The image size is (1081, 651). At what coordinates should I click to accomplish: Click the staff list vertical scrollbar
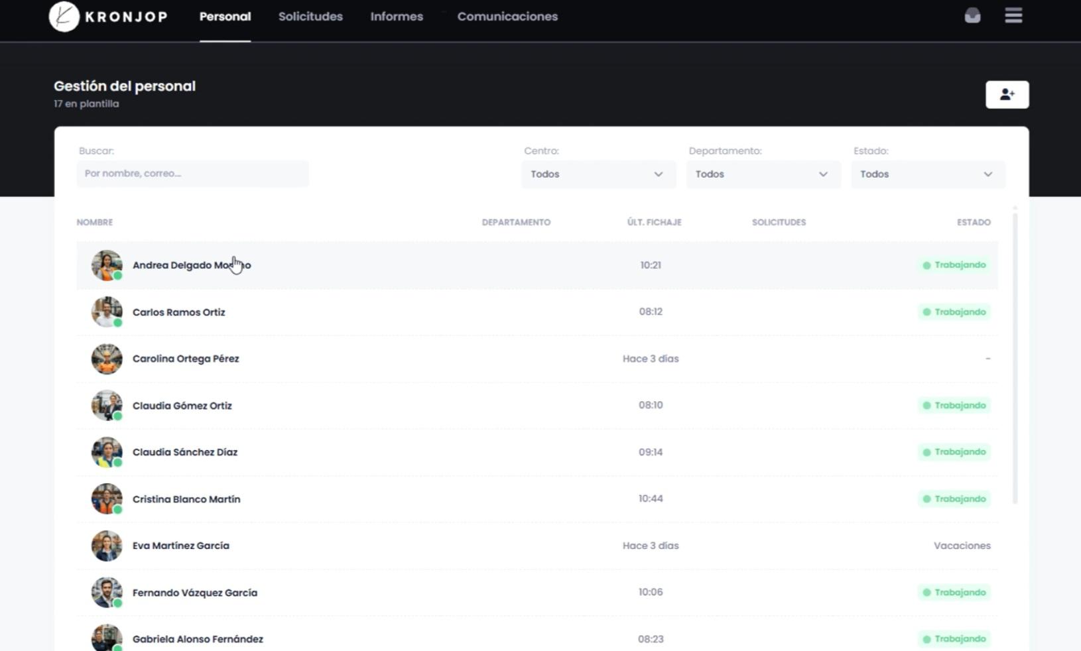(x=1015, y=358)
